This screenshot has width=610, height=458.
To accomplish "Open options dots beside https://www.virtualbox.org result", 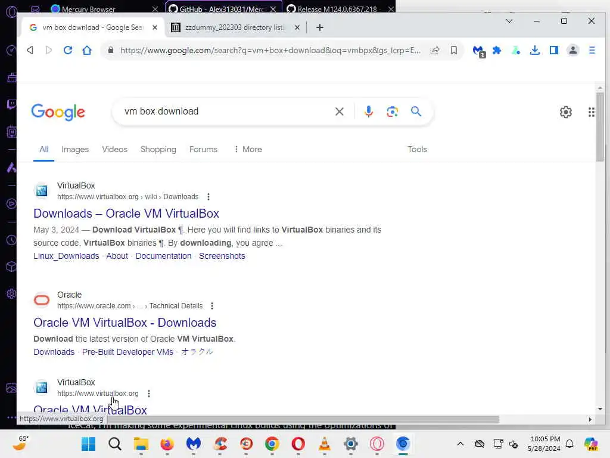I will pos(149,394).
